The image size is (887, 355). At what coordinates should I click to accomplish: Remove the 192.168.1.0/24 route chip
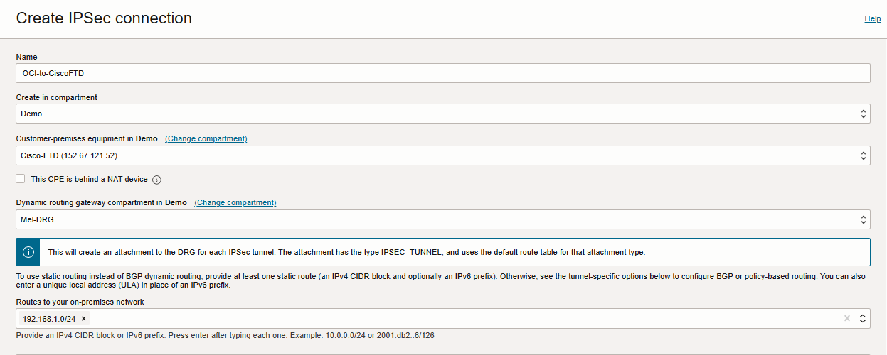click(84, 319)
